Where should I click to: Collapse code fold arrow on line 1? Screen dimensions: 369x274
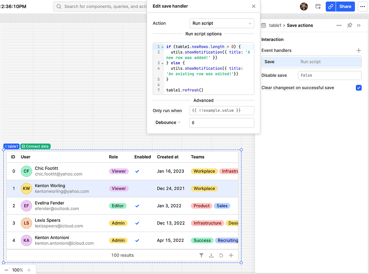click(162, 47)
